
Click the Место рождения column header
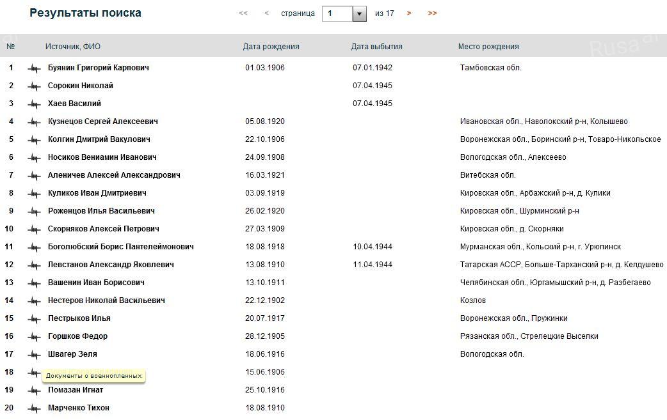[488, 47]
